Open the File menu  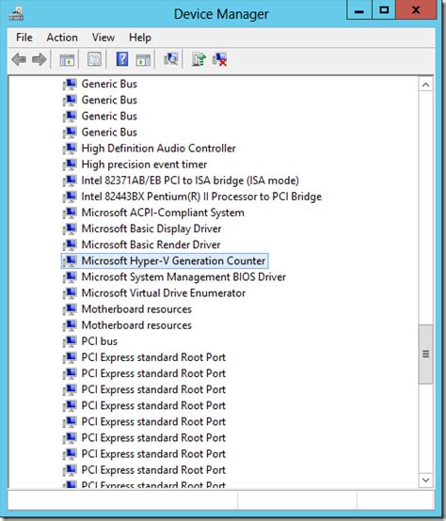24,38
